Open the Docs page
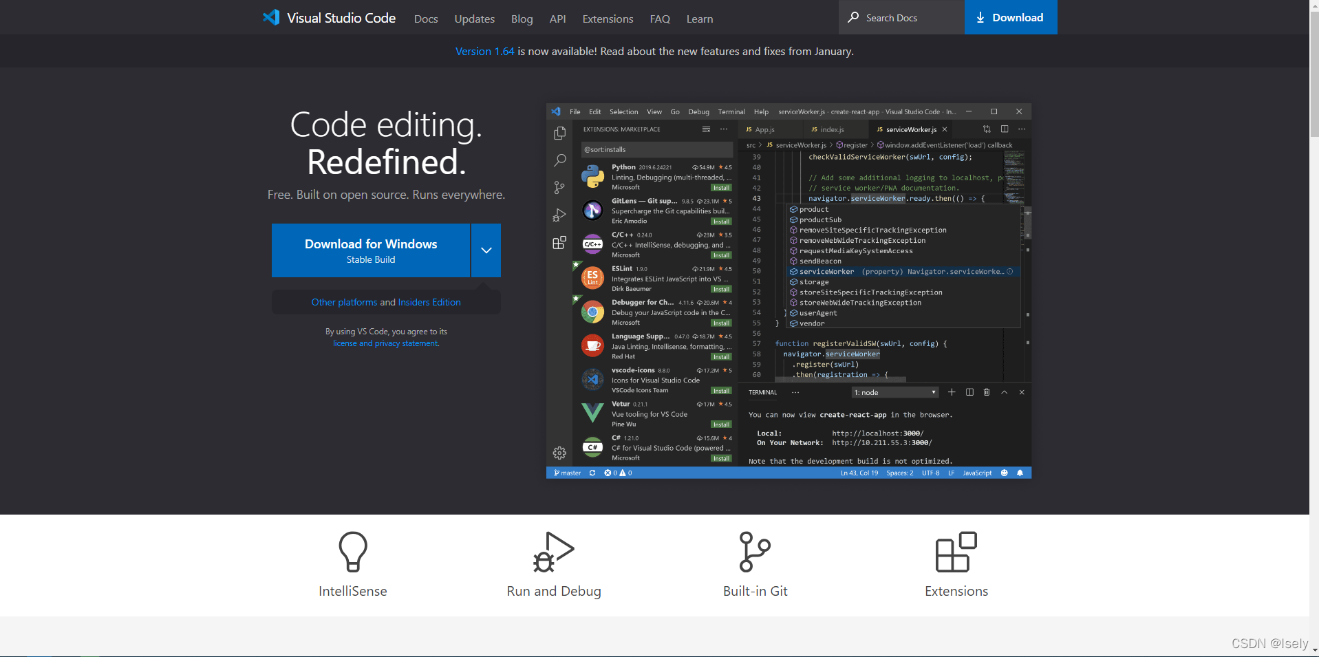This screenshot has width=1319, height=657. pyautogui.click(x=426, y=19)
